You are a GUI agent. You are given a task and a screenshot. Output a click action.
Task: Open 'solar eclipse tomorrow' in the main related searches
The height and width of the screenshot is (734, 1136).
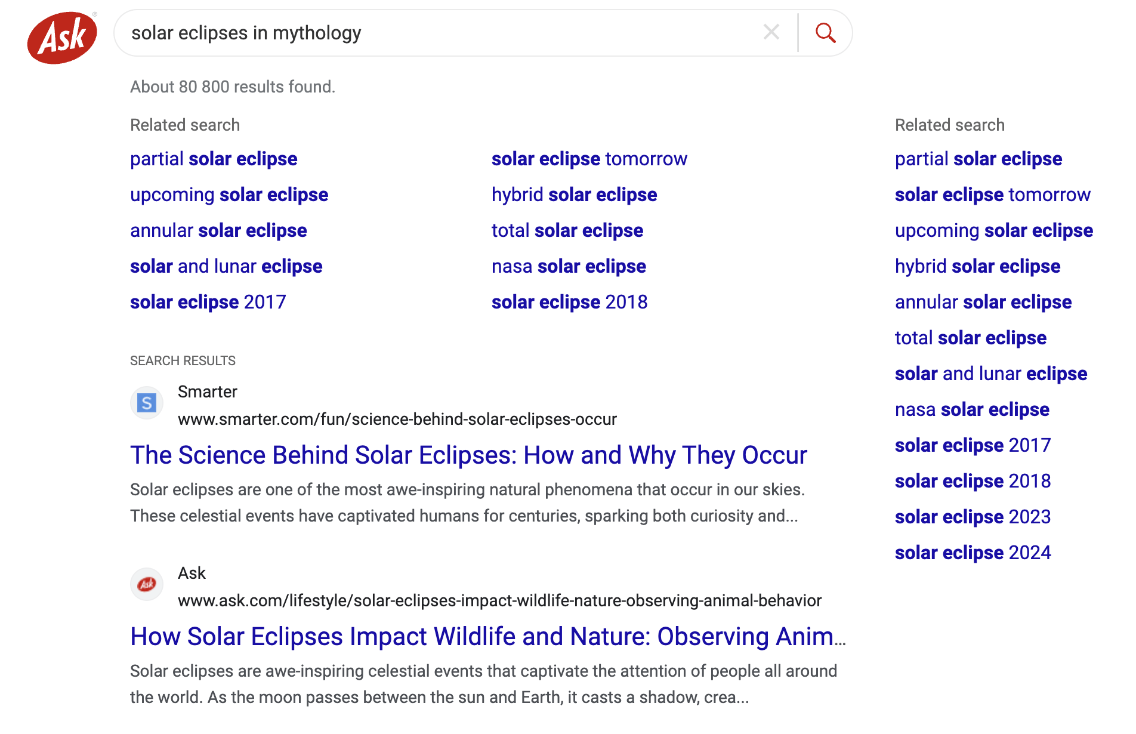(589, 159)
